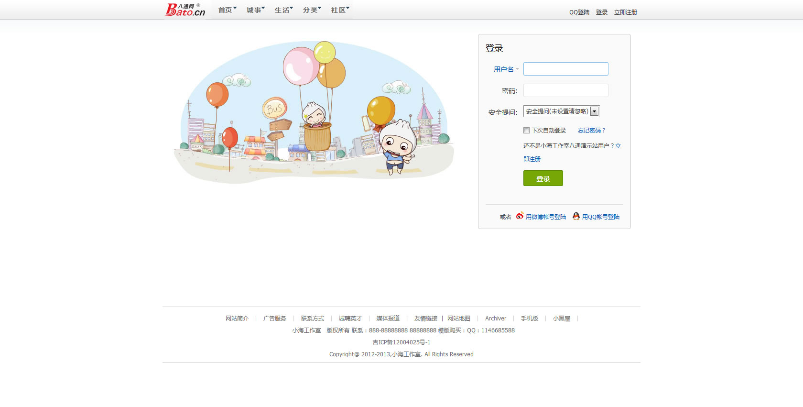Enable the 下次自动登录 checkbox
Viewport: 803px width, 407px height.
pyautogui.click(x=526, y=130)
